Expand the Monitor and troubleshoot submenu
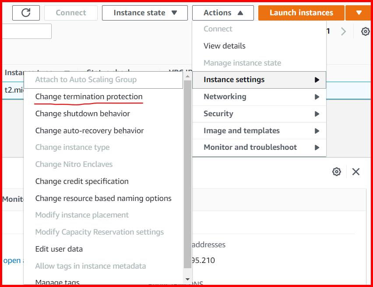Screen dimensions: 373x287 (x=250, y=148)
